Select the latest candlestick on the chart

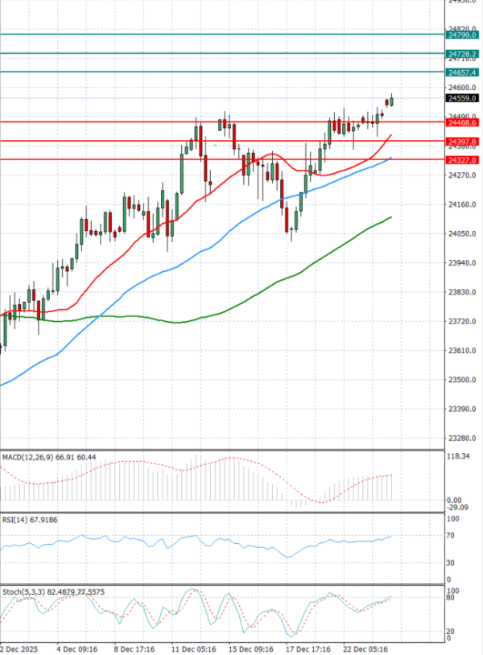click(x=391, y=101)
